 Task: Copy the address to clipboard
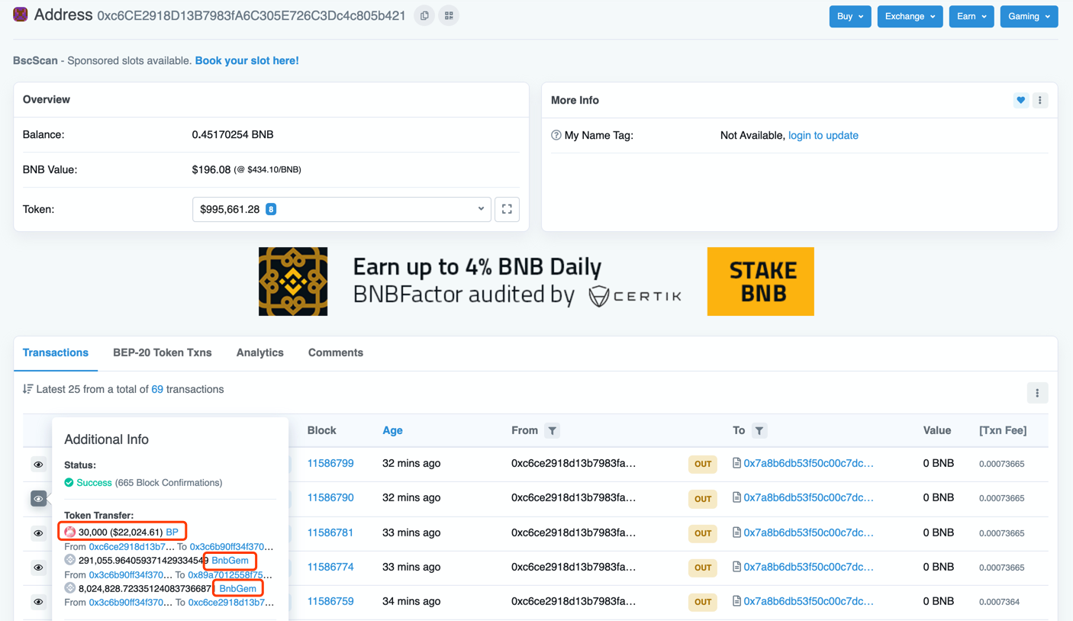424,15
